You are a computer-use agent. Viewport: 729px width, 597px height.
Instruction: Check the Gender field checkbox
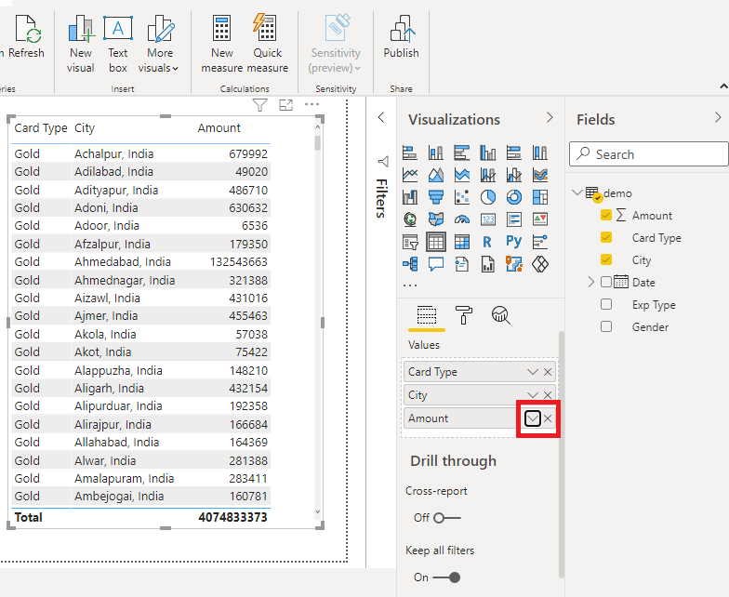(606, 326)
